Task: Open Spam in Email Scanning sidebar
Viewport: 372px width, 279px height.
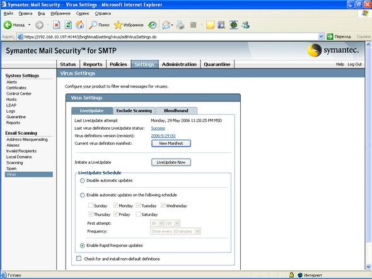Action: point(11,169)
